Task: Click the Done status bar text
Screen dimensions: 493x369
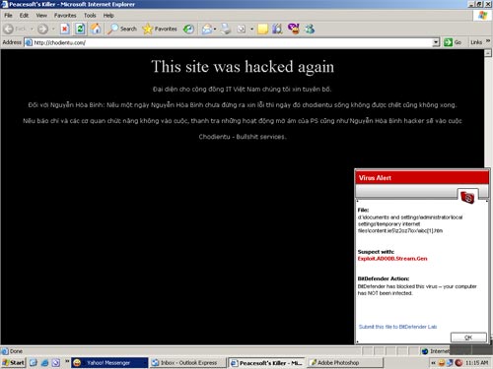Action: 16,351
